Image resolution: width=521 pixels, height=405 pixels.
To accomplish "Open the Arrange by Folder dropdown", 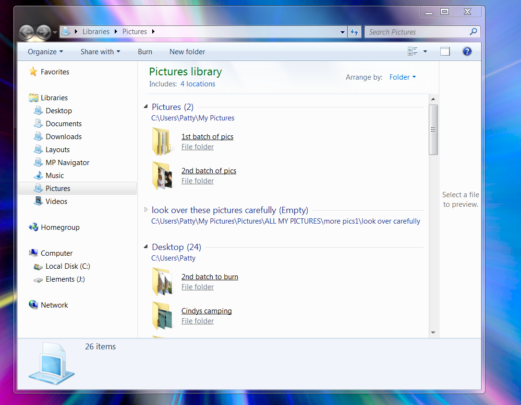I will point(402,77).
